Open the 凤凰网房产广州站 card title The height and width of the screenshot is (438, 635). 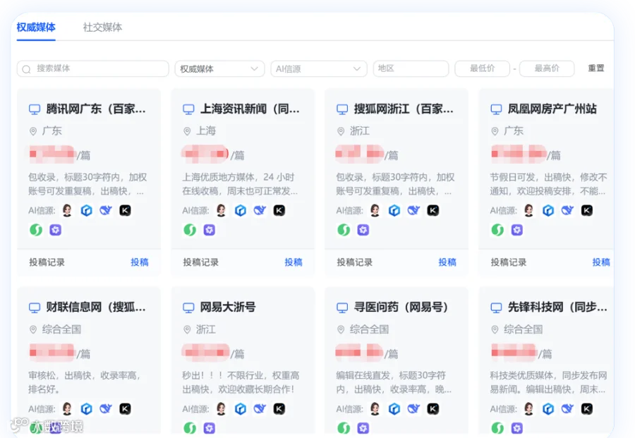click(x=552, y=109)
